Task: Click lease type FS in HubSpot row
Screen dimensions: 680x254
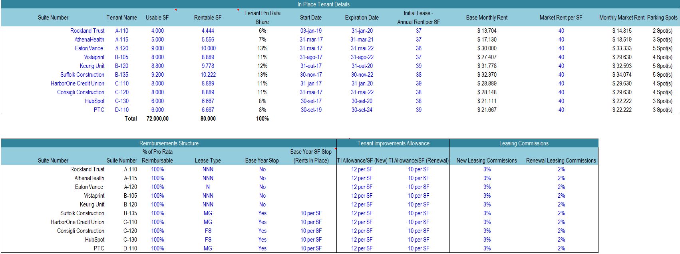Action: 208,240
